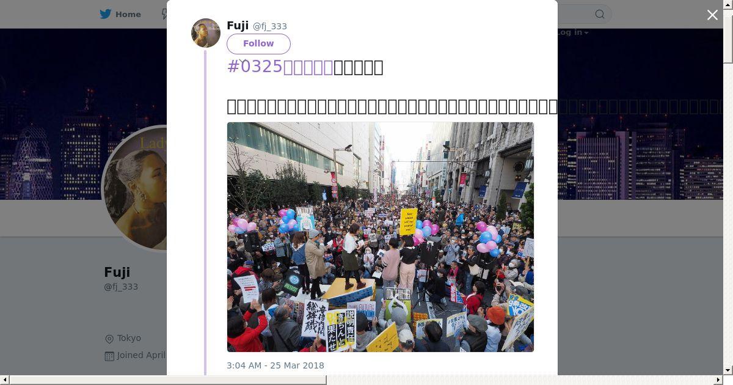The width and height of the screenshot is (733, 385).
Task: Click the search magnifier icon
Action: pyautogui.click(x=600, y=14)
